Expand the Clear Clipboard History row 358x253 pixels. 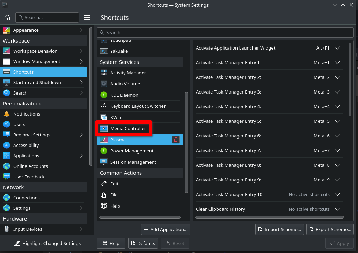click(337, 209)
